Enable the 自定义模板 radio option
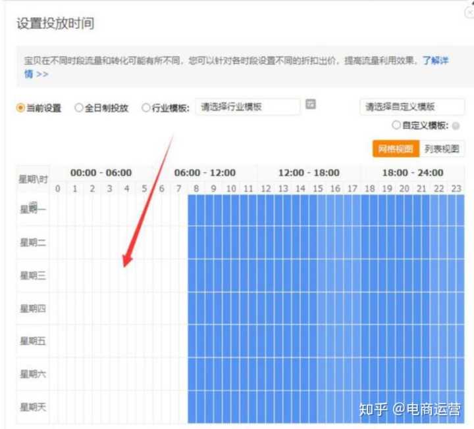474x429 pixels. click(x=396, y=125)
